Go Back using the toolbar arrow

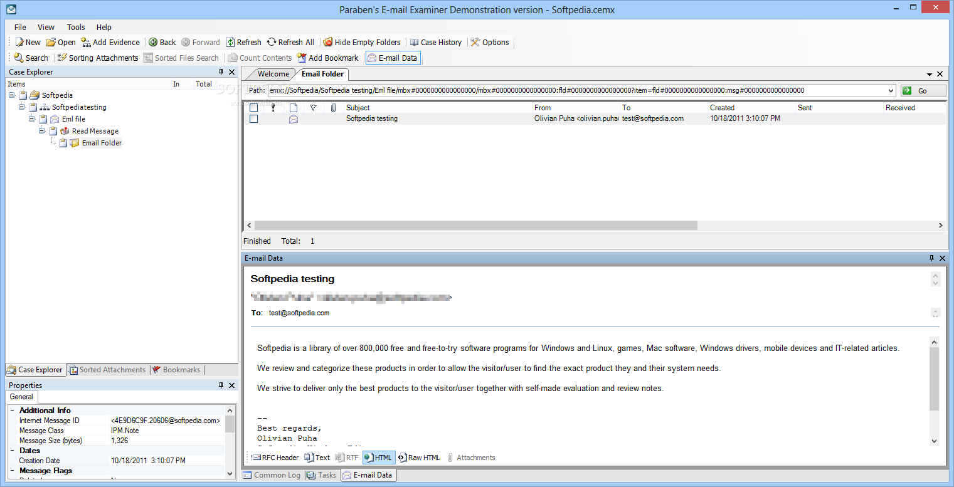tap(162, 42)
